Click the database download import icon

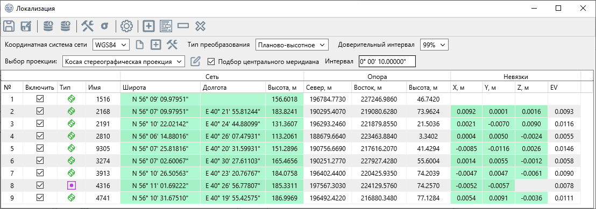click(48, 26)
